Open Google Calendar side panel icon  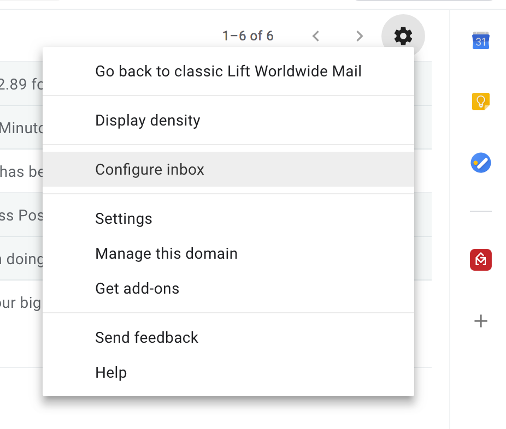click(x=480, y=40)
